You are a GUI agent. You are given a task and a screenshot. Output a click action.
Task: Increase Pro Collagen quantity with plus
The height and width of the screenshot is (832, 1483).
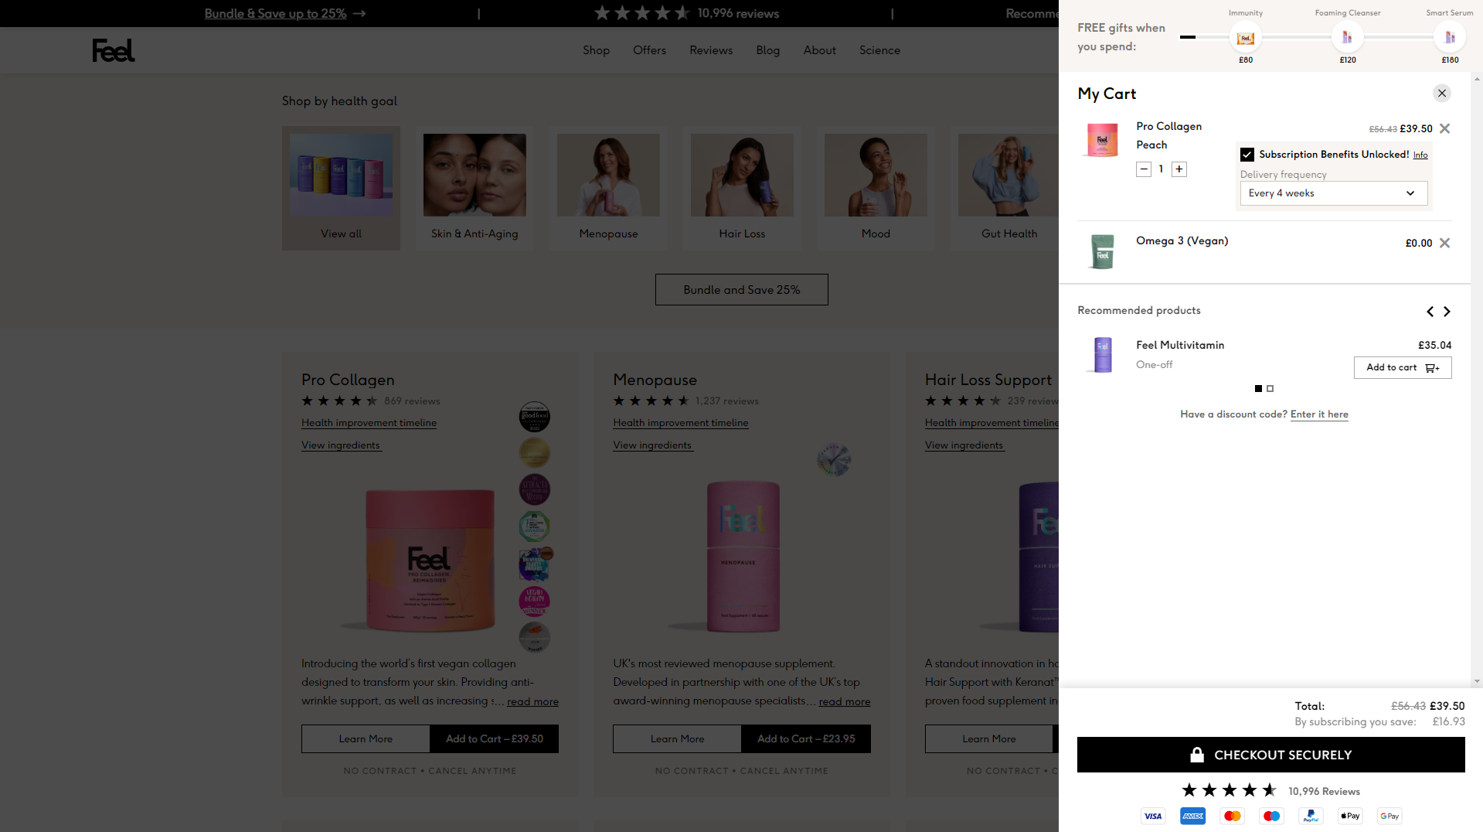[1179, 169]
